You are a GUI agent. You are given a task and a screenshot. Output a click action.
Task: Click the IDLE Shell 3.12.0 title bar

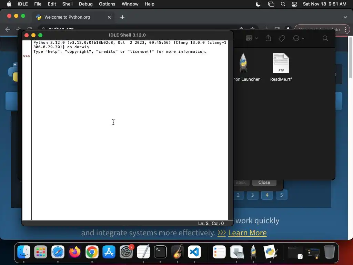(x=127, y=35)
